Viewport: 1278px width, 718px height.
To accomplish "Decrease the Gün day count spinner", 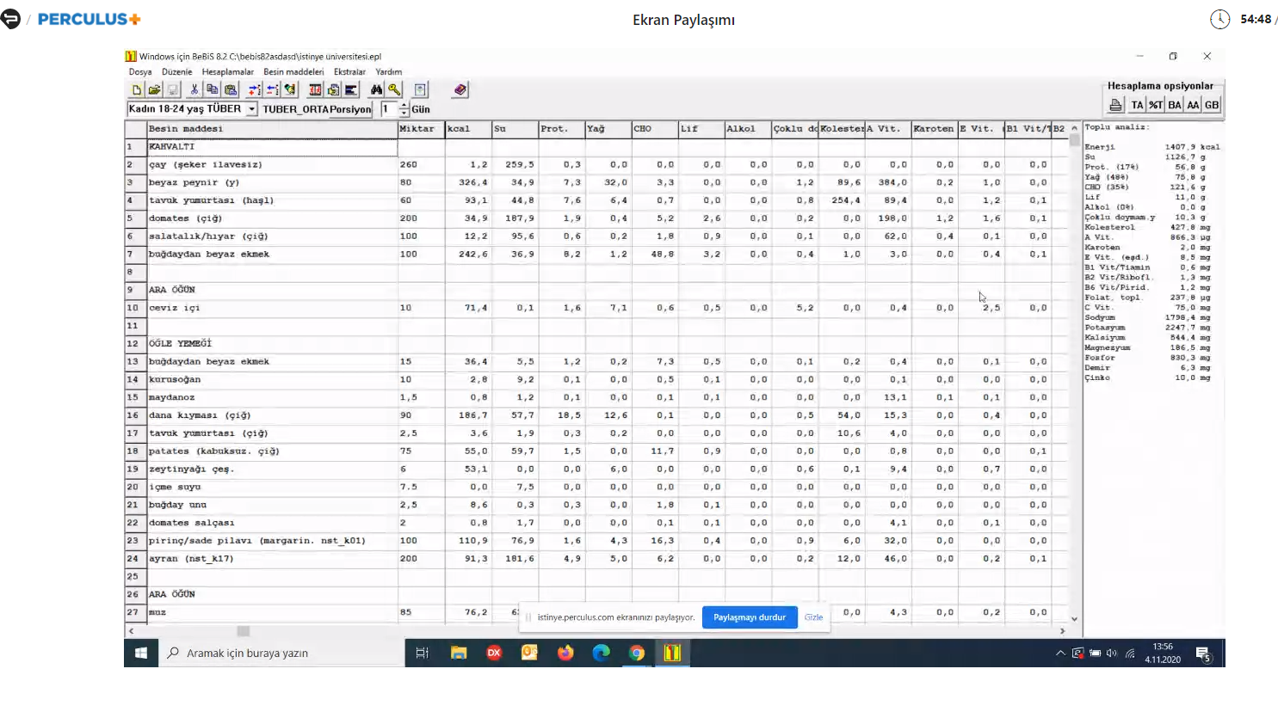I will point(404,114).
